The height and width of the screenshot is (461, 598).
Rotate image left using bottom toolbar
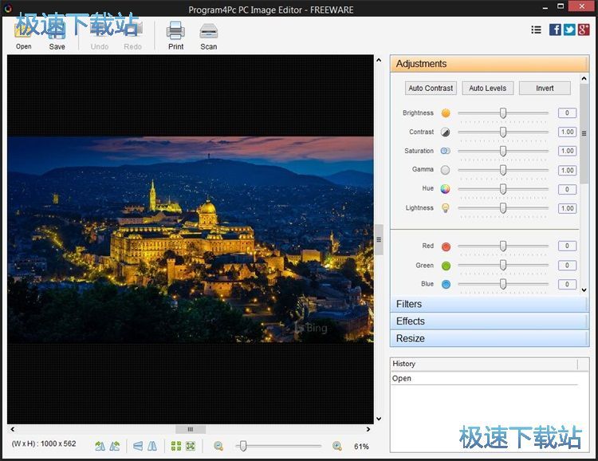pos(100,447)
